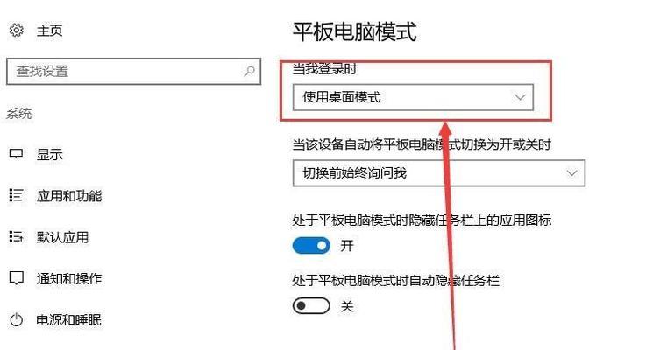Viewport: 660px width, 350px height.
Task: Open 显示 settings page
Action: (49, 154)
